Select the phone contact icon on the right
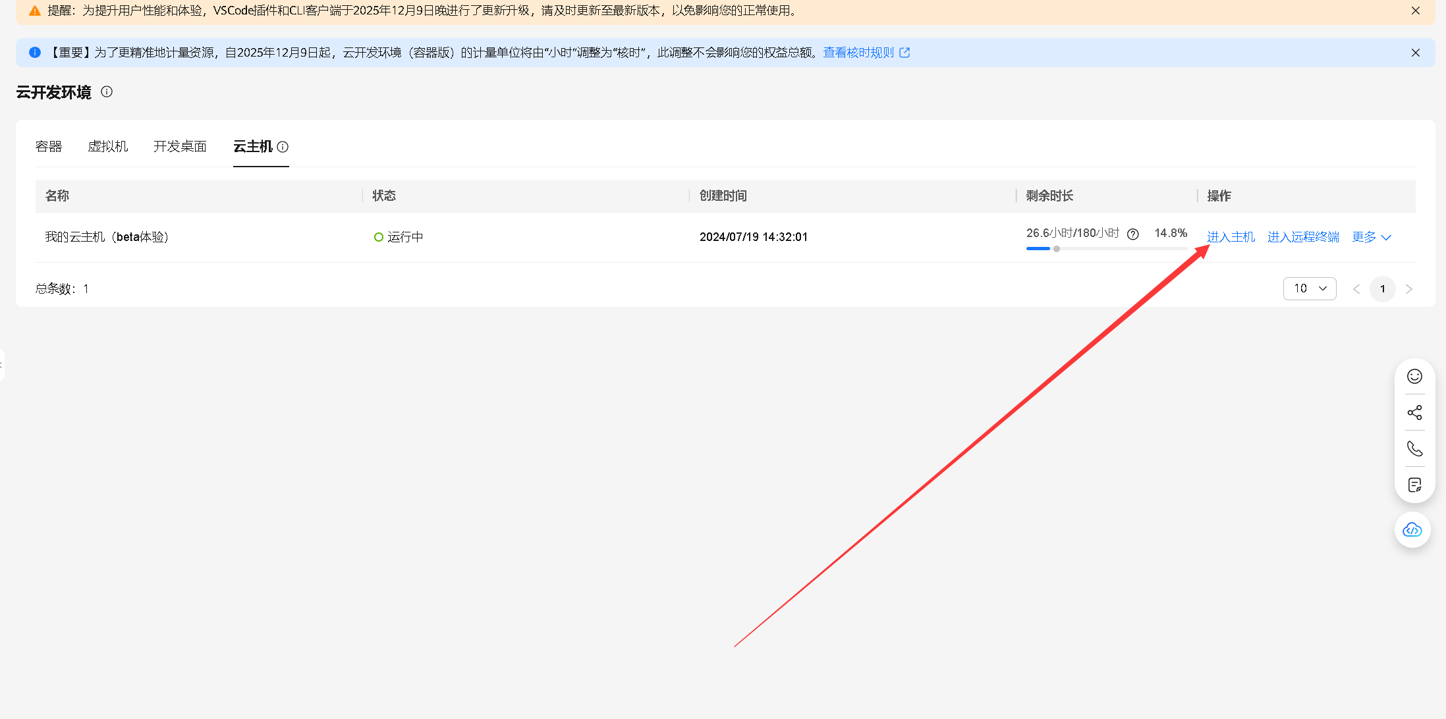This screenshot has height=719, width=1446. [x=1414, y=448]
